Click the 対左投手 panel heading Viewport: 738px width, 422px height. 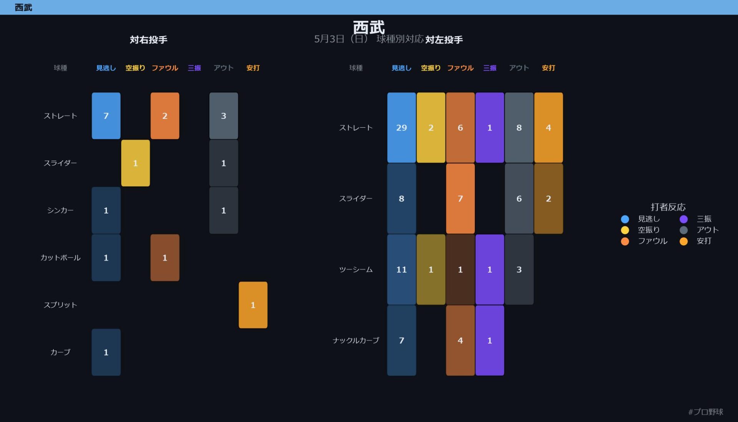pos(444,40)
